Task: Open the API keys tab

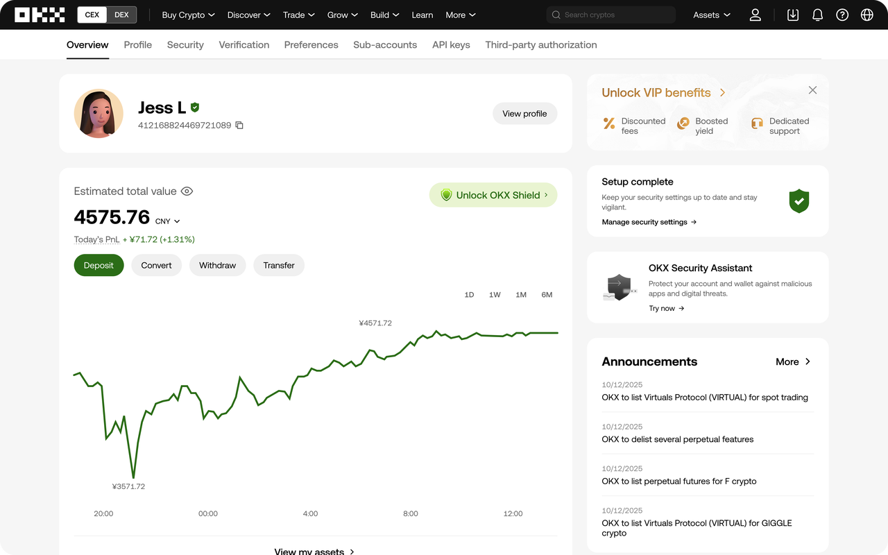Action: 451,44
